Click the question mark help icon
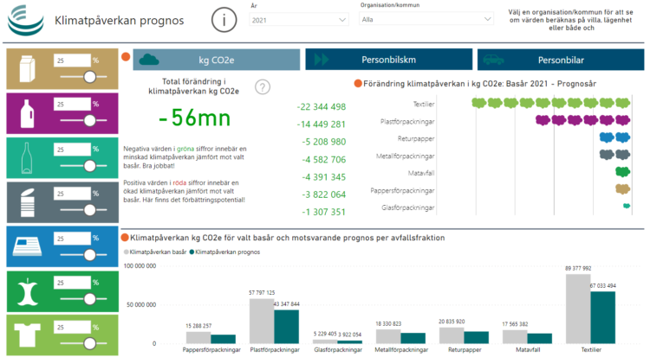The image size is (650, 357). pyautogui.click(x=263, y=86)
